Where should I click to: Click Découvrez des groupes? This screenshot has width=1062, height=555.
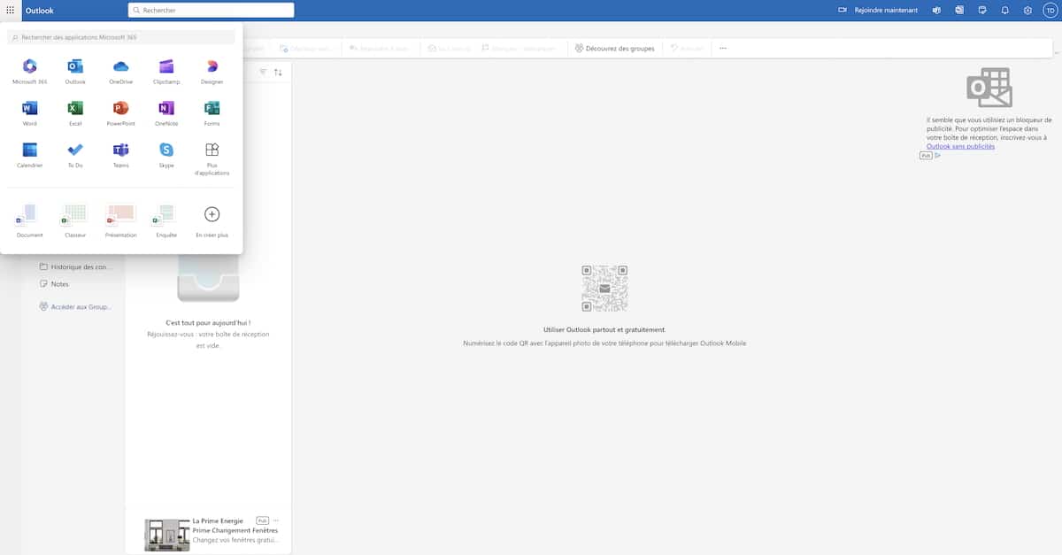pos(614,48)
